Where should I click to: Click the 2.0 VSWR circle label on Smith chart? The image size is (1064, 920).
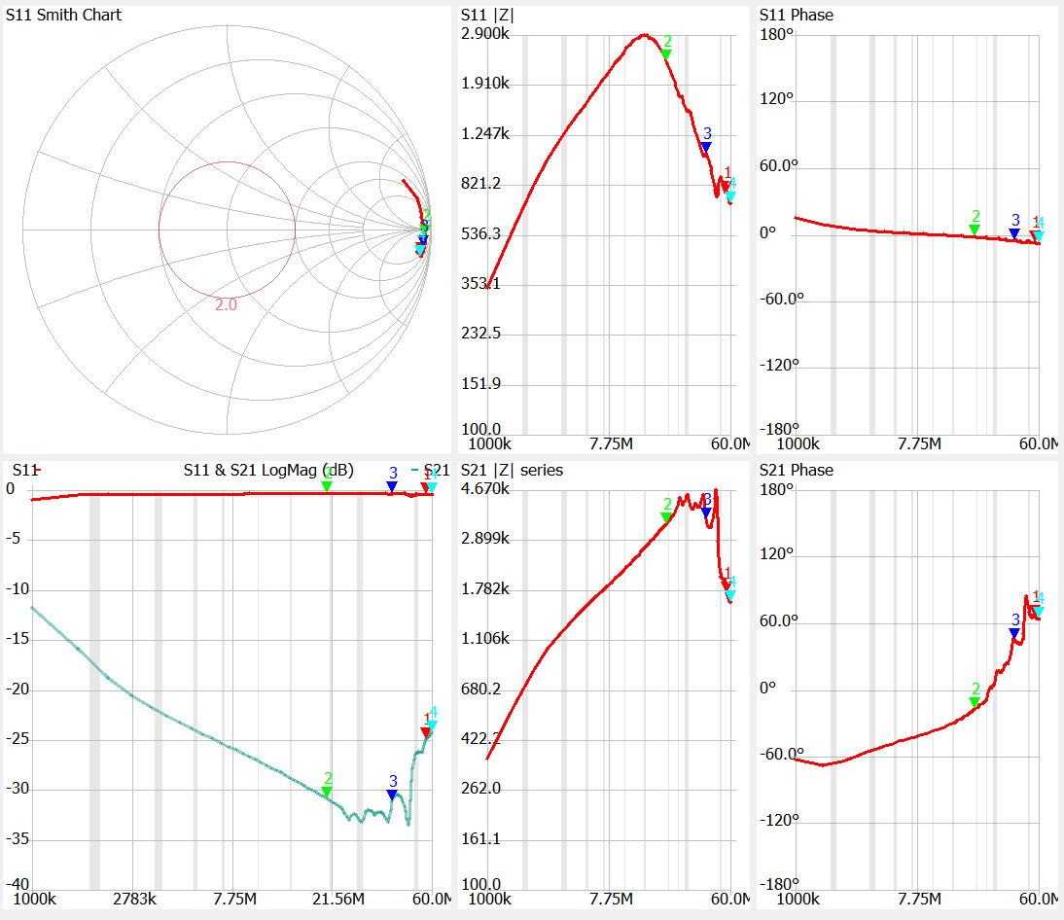point(226,304)
